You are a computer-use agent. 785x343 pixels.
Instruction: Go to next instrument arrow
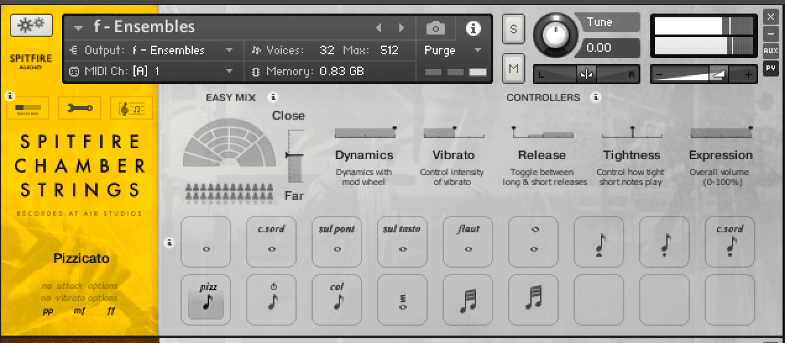402,28
